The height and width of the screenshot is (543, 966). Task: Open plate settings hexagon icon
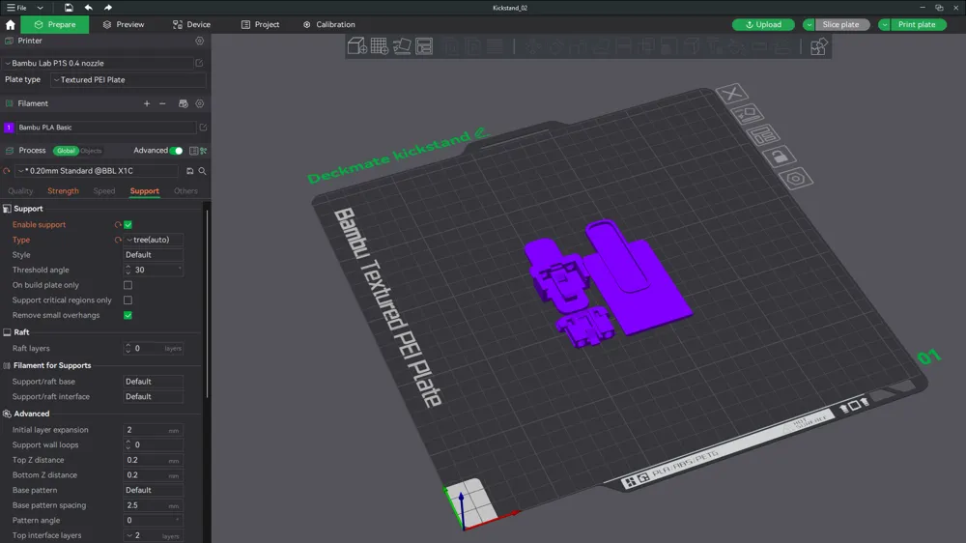795,179
